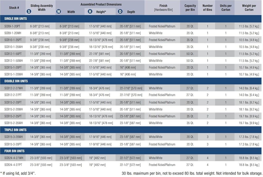Click the circled H height icon
Viewport: 263px width, 177px height.
(90, 12)
